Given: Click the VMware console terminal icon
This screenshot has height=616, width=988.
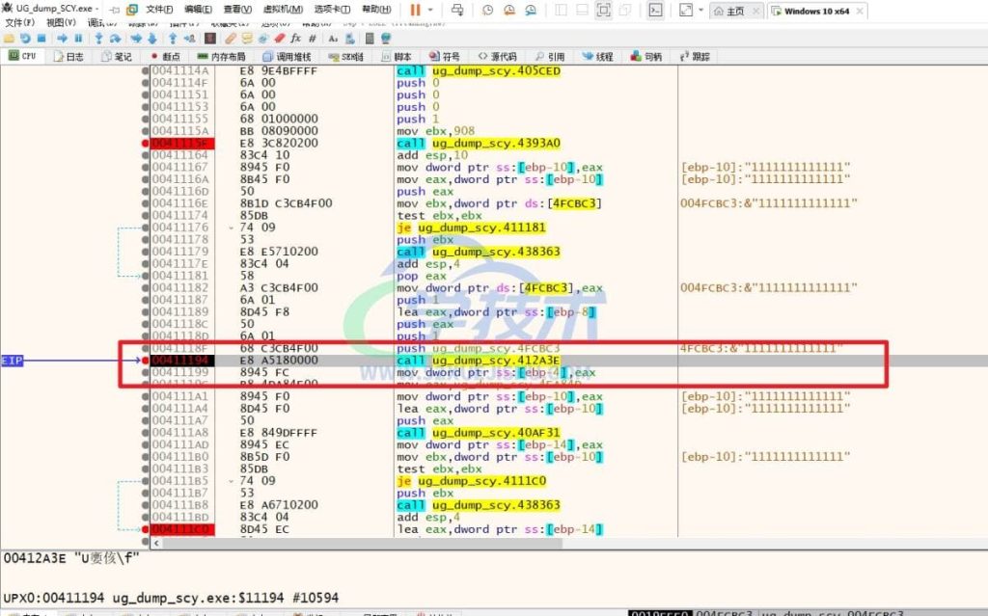Looking at the screenshot, I should tap(655, 10).
